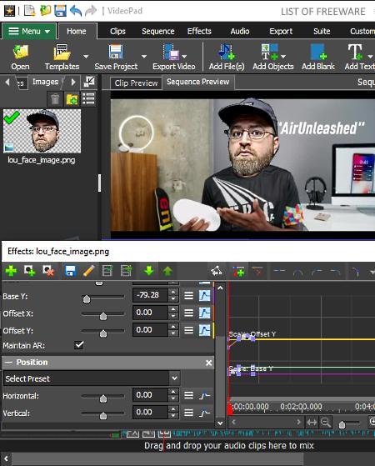Click the Offset Y slider handle
The image size is (375, 466).
(103, 333)
